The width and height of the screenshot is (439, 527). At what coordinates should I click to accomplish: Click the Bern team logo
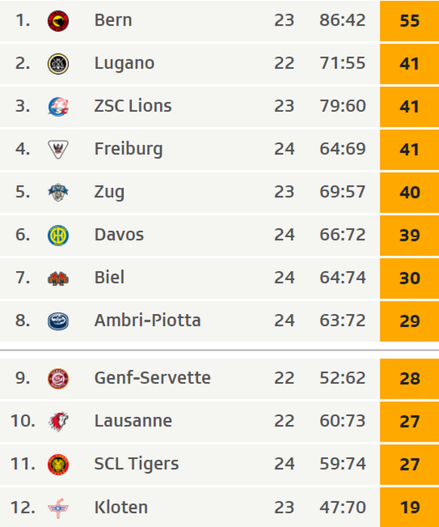point(58,21)
